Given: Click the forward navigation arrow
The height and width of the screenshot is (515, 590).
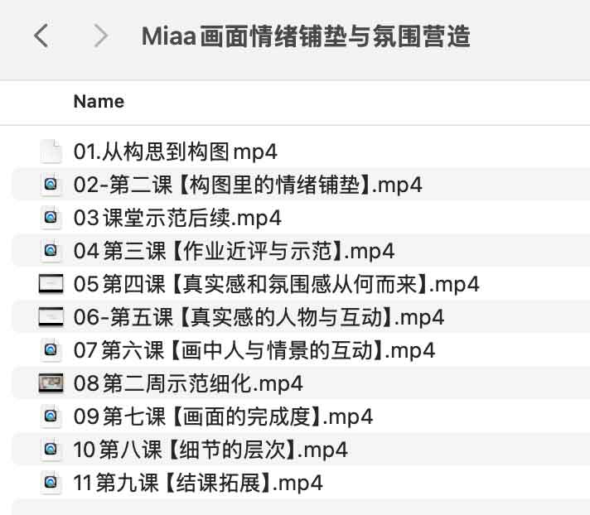Looking at the screenshot, I should (x=101, y=36).
